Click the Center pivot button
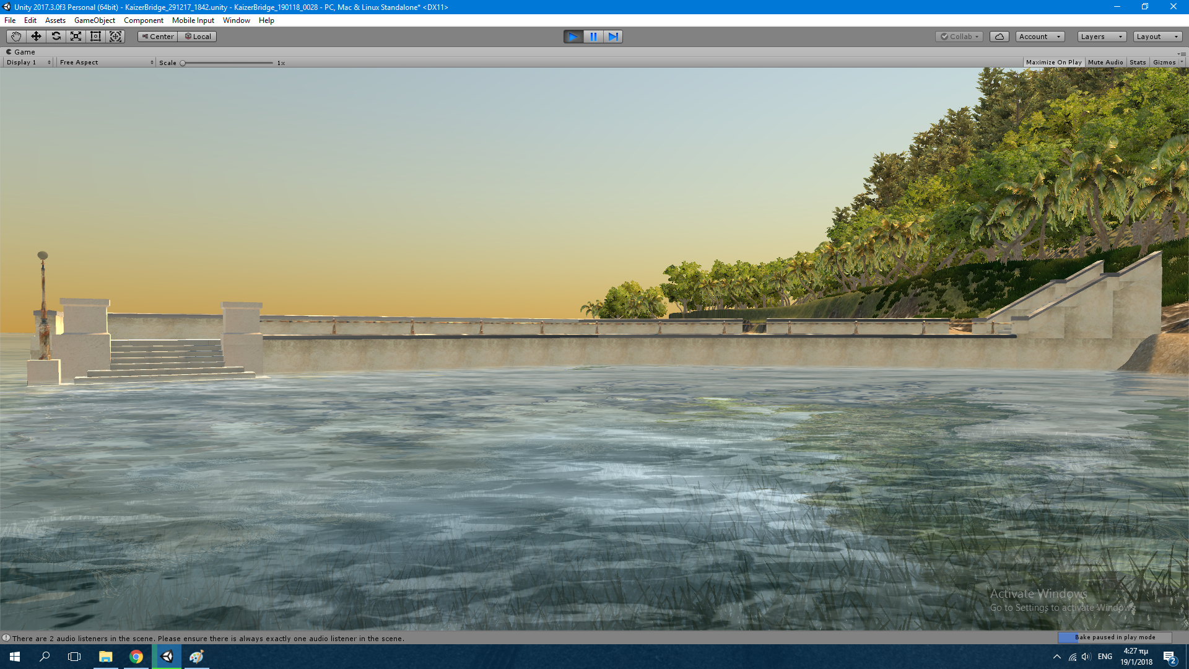Screen dimensions: 1189x669 tap(157, 37)
